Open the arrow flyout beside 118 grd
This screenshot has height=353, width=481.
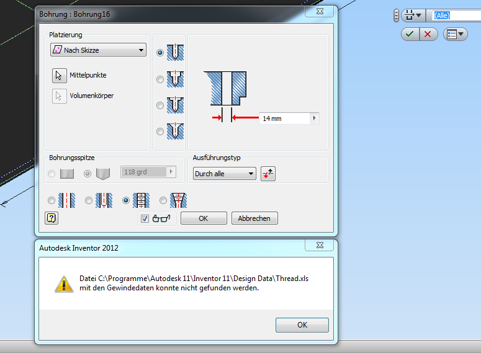pos(171,172)
